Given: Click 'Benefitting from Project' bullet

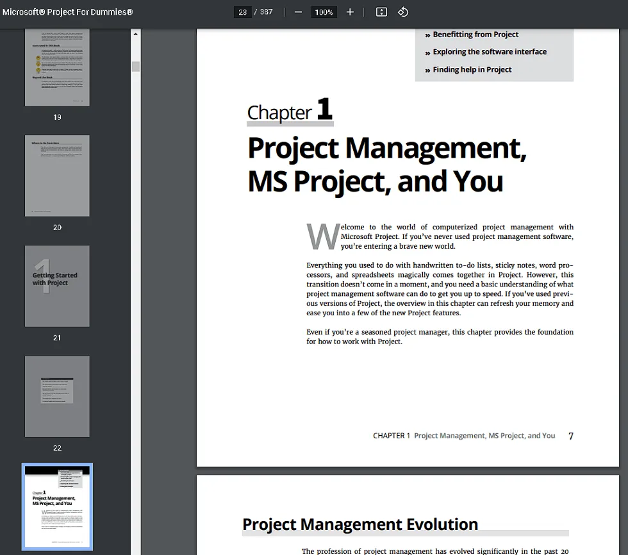Looking at the screenshot, I should pos(475,35).
